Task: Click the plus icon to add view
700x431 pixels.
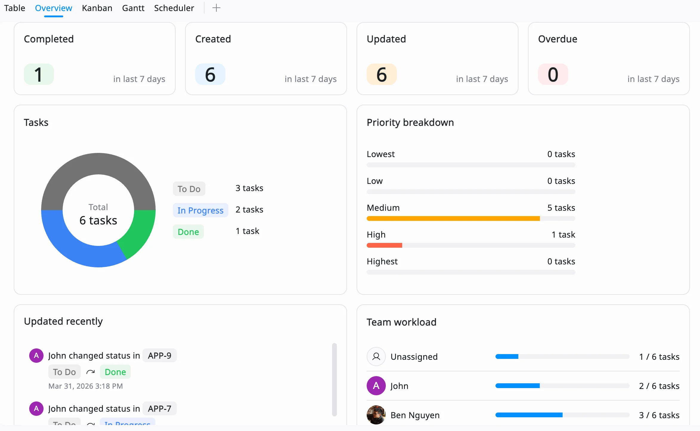Action: pyautogui.click(x=216, y=8)
